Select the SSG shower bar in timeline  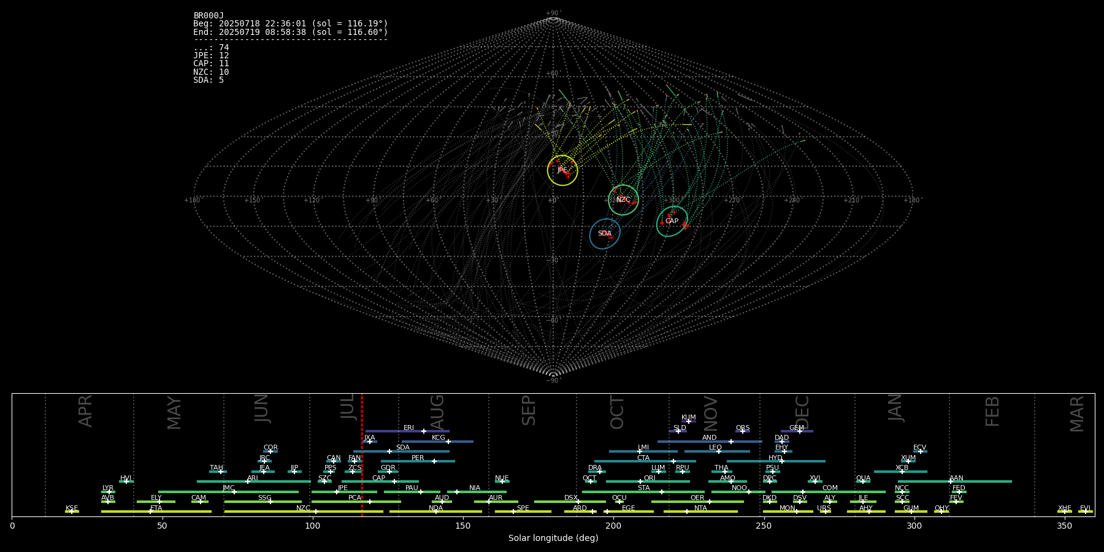click(x=263, y=502)
